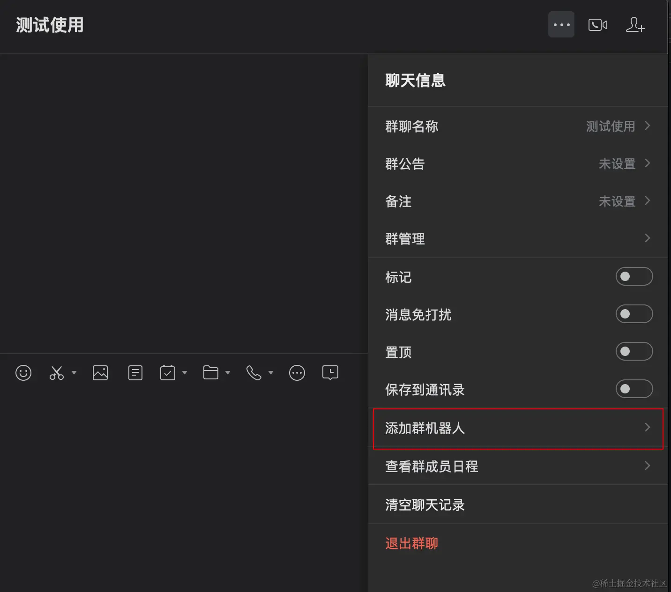Click the phone call icon
The width and height of the screenshot is (671, 592).
(253, 373)
